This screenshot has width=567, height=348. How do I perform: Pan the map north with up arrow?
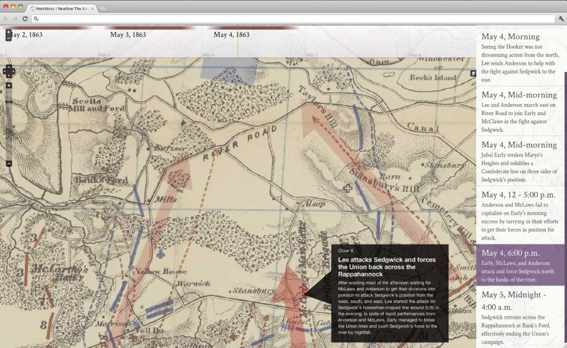click(9, 67)
